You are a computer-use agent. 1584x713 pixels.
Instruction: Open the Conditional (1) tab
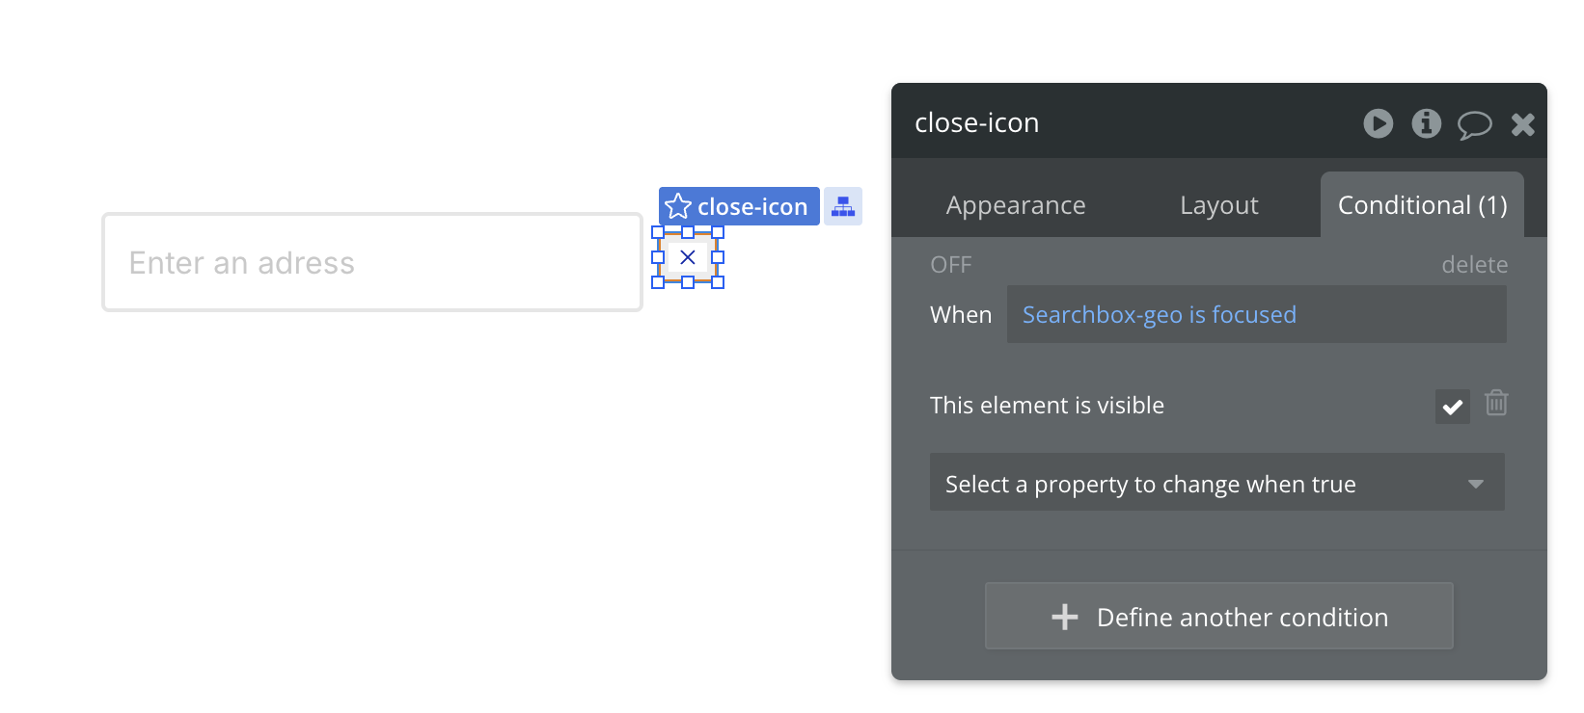click(1422, 205)
